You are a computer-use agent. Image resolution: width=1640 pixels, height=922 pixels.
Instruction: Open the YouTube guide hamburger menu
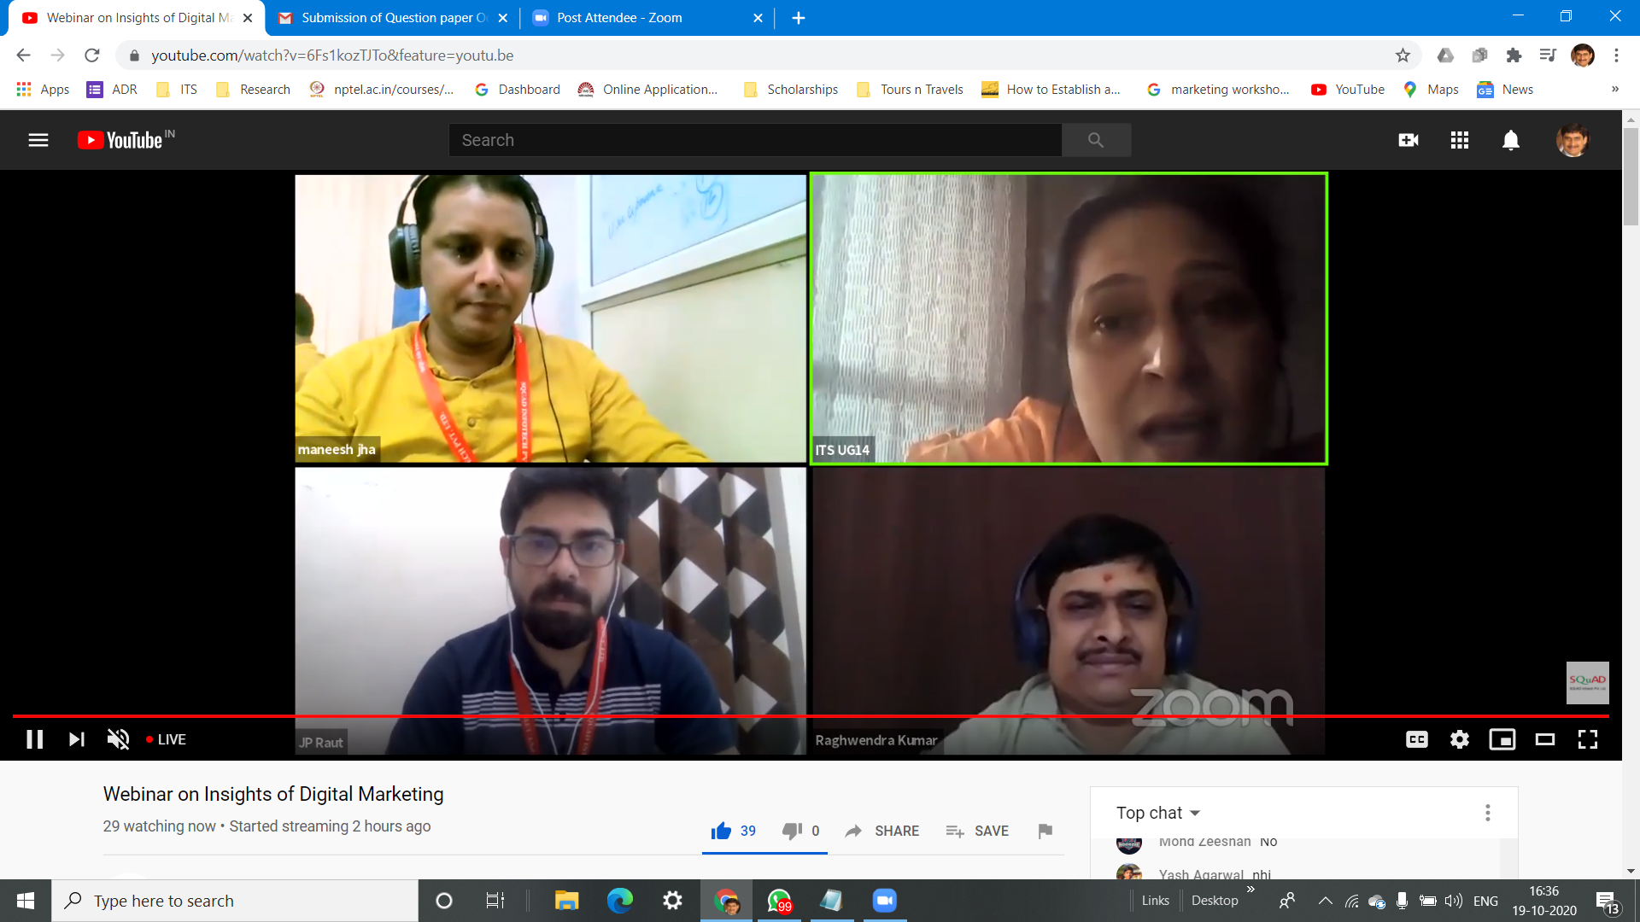tap(38, 140)
